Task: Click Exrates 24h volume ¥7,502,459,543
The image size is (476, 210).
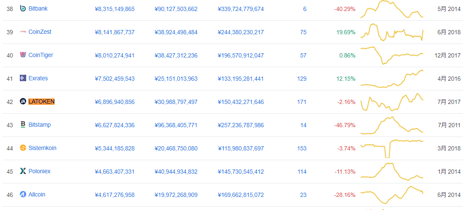Action: (115, 79)
